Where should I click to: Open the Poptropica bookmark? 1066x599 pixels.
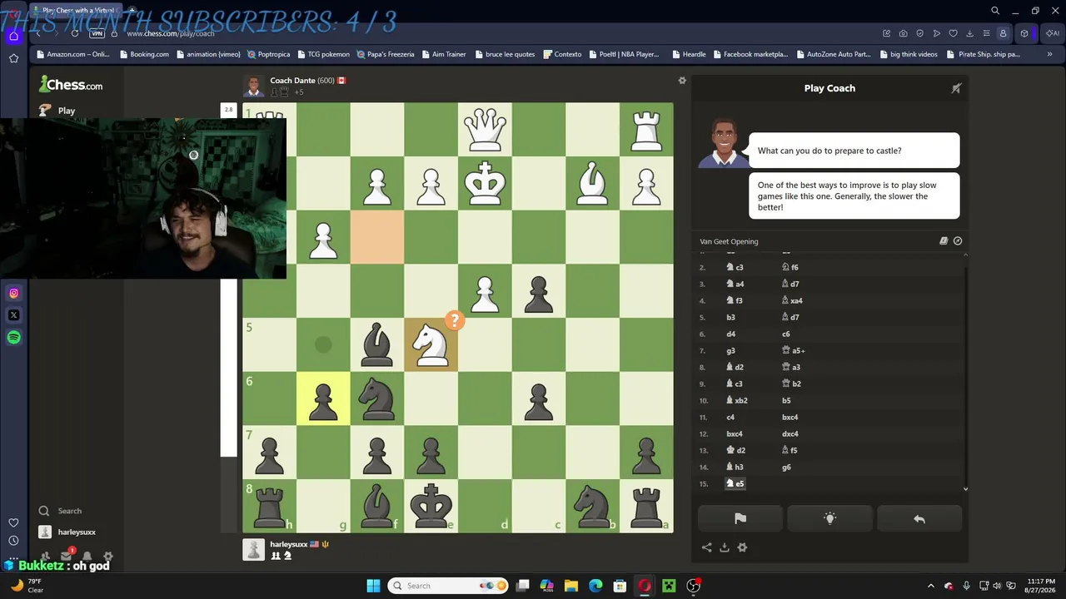click(269, 54)
